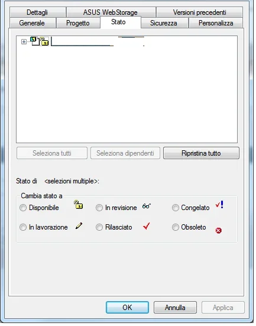
Task: Click the Obsoleto red cross icon
Action: pos(218,231)
